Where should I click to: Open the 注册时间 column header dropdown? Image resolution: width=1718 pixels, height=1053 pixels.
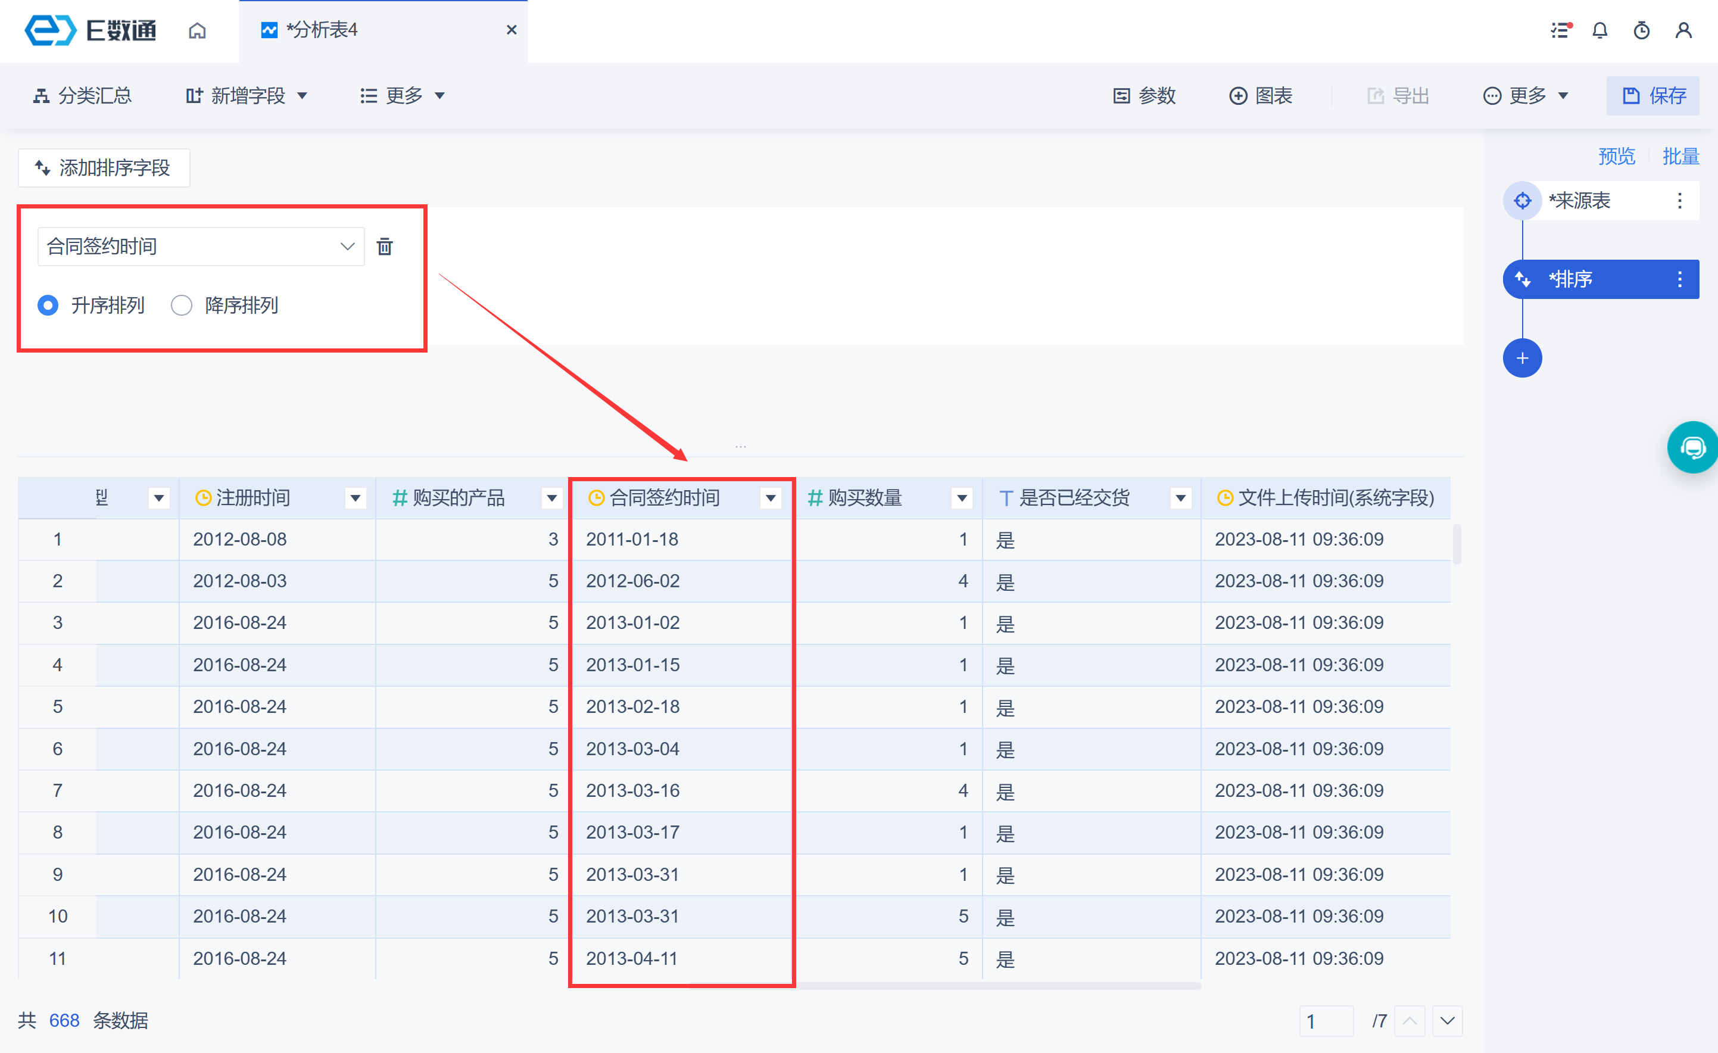(x=356, y=498)
